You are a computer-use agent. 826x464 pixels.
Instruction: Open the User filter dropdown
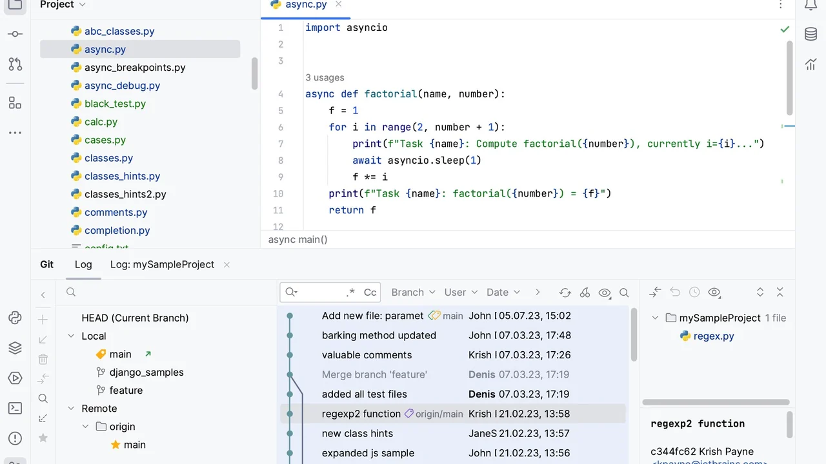click(x=461, y=293)
